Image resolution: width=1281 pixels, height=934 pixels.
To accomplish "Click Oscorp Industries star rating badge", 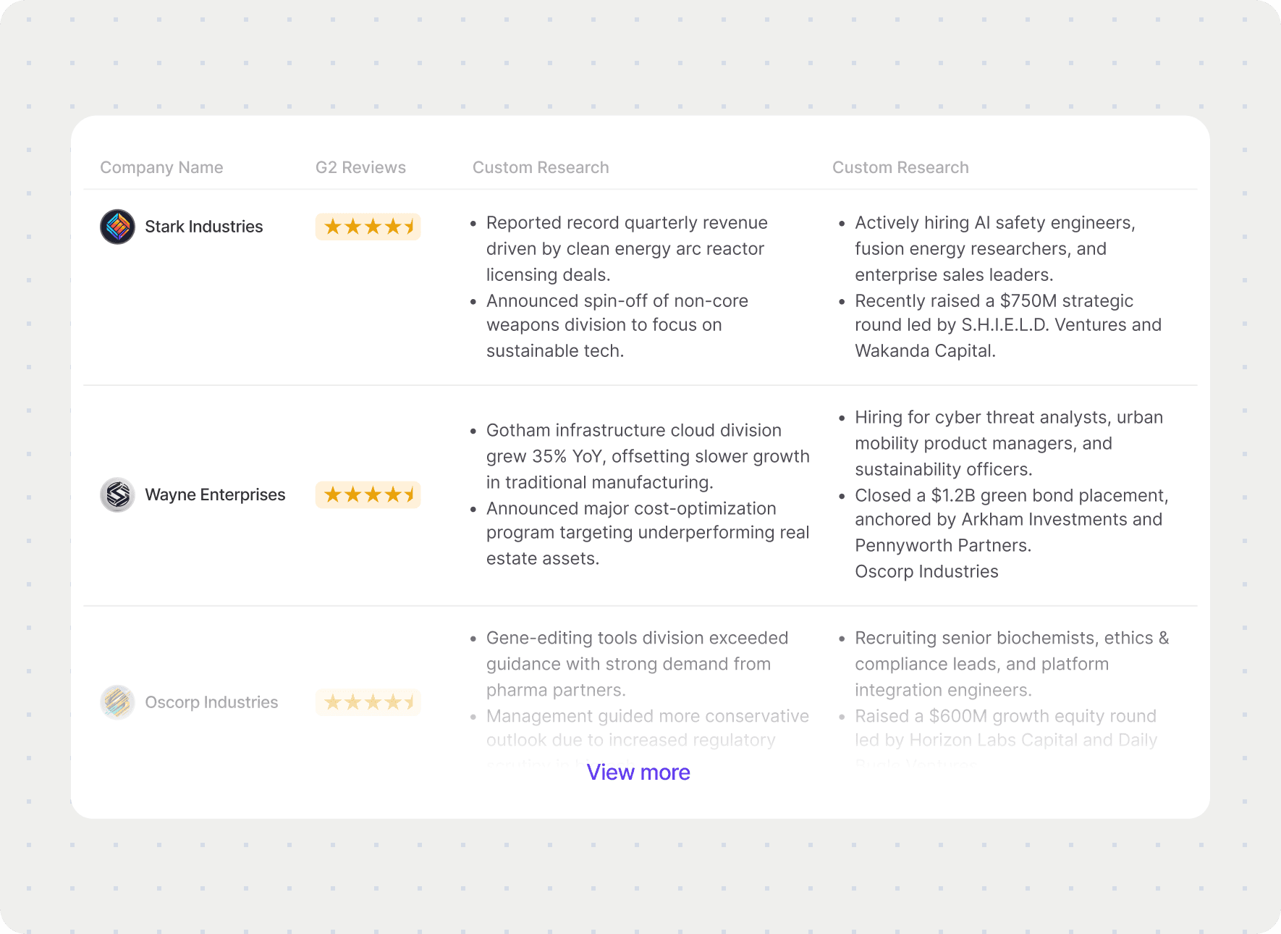I will click(368, 702).
